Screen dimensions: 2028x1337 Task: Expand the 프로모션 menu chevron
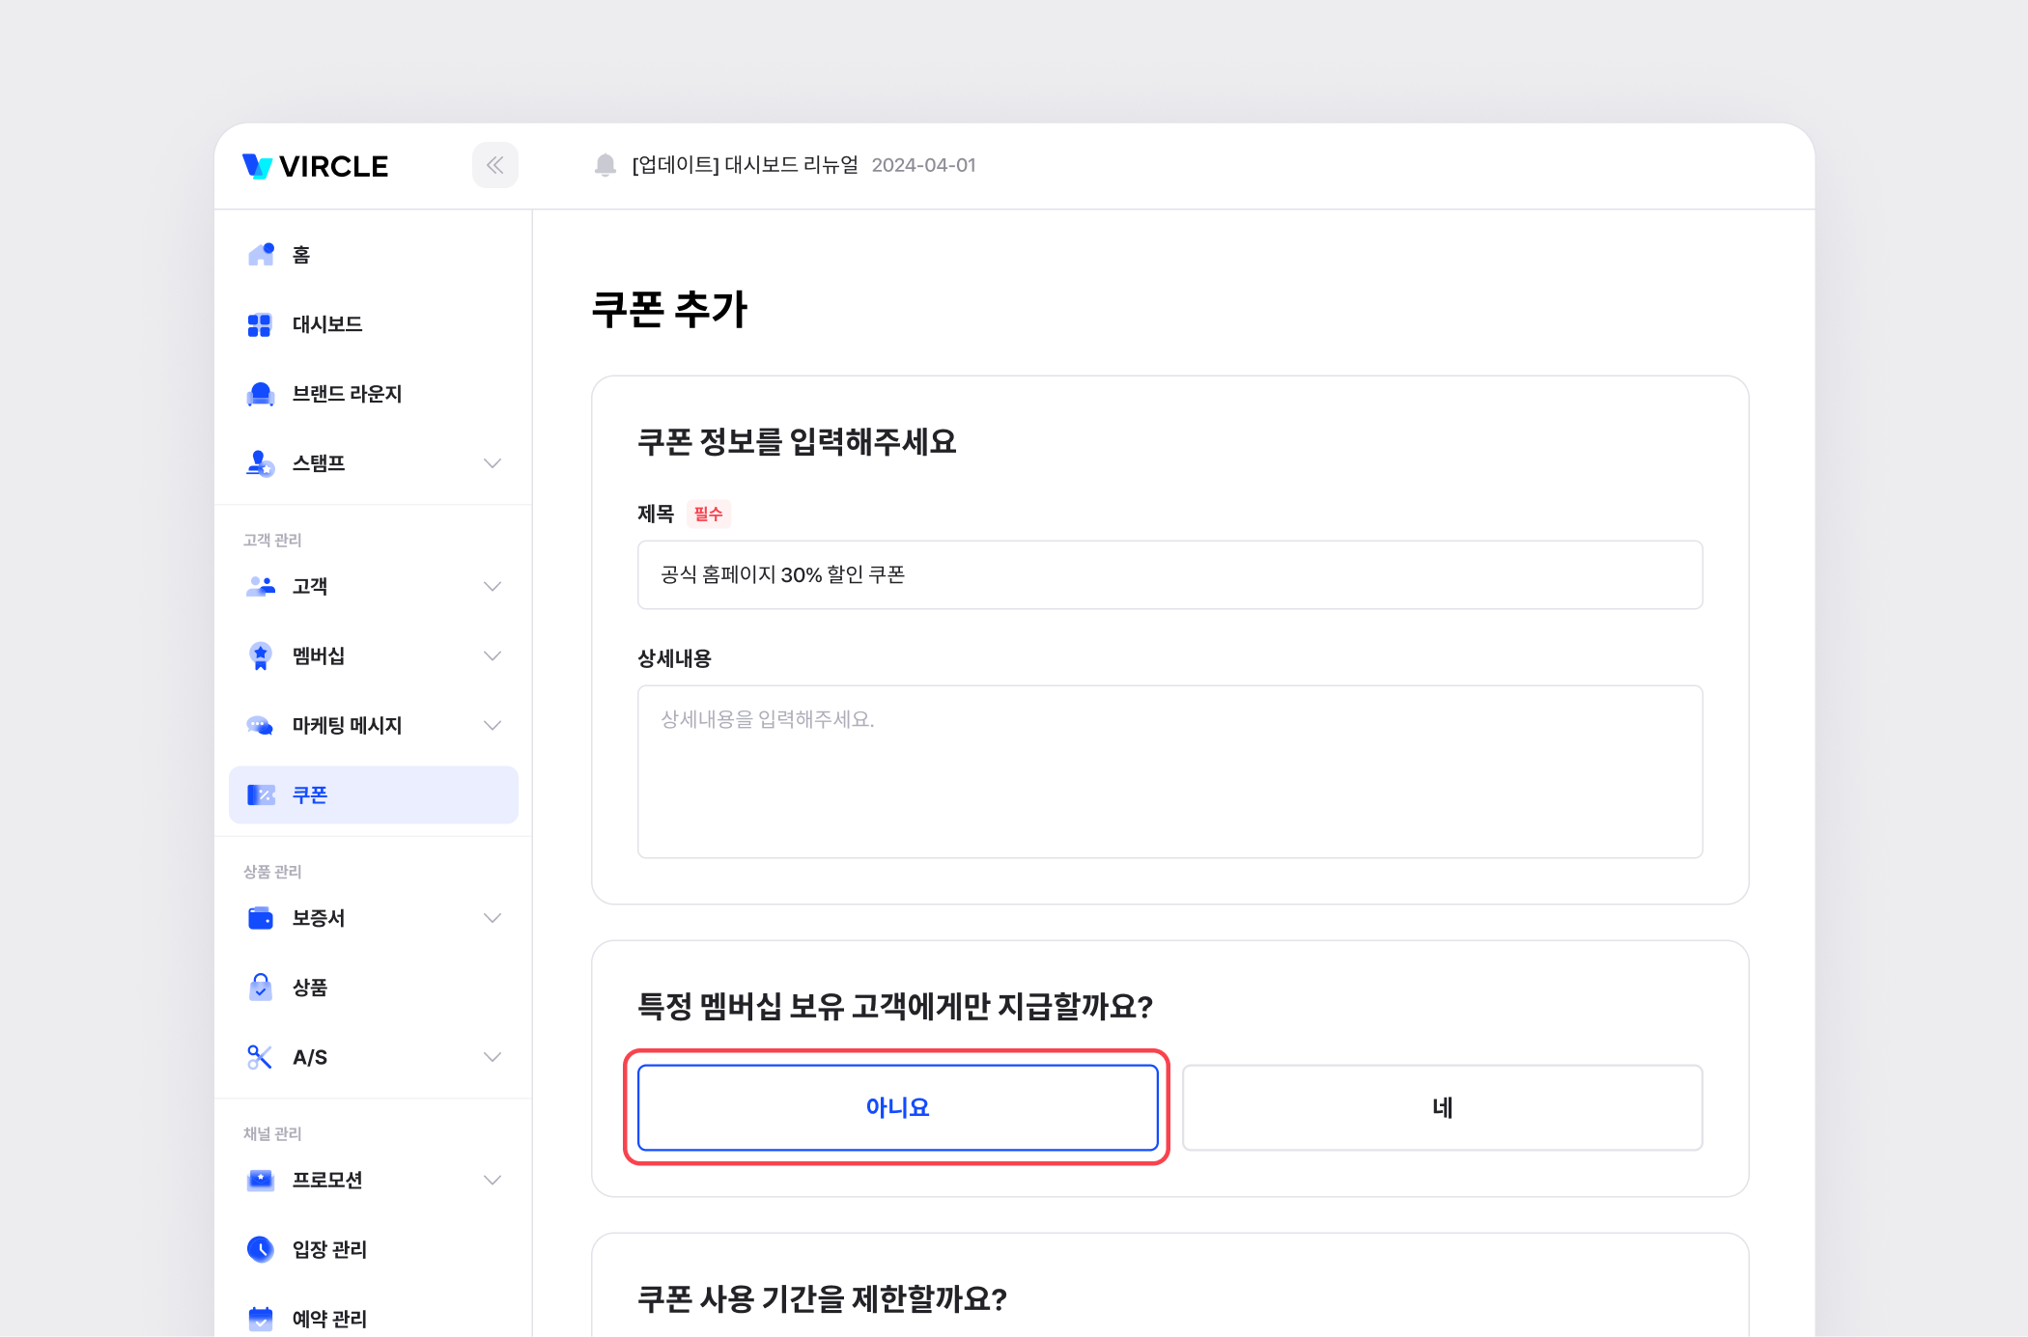coord(493,1180)
